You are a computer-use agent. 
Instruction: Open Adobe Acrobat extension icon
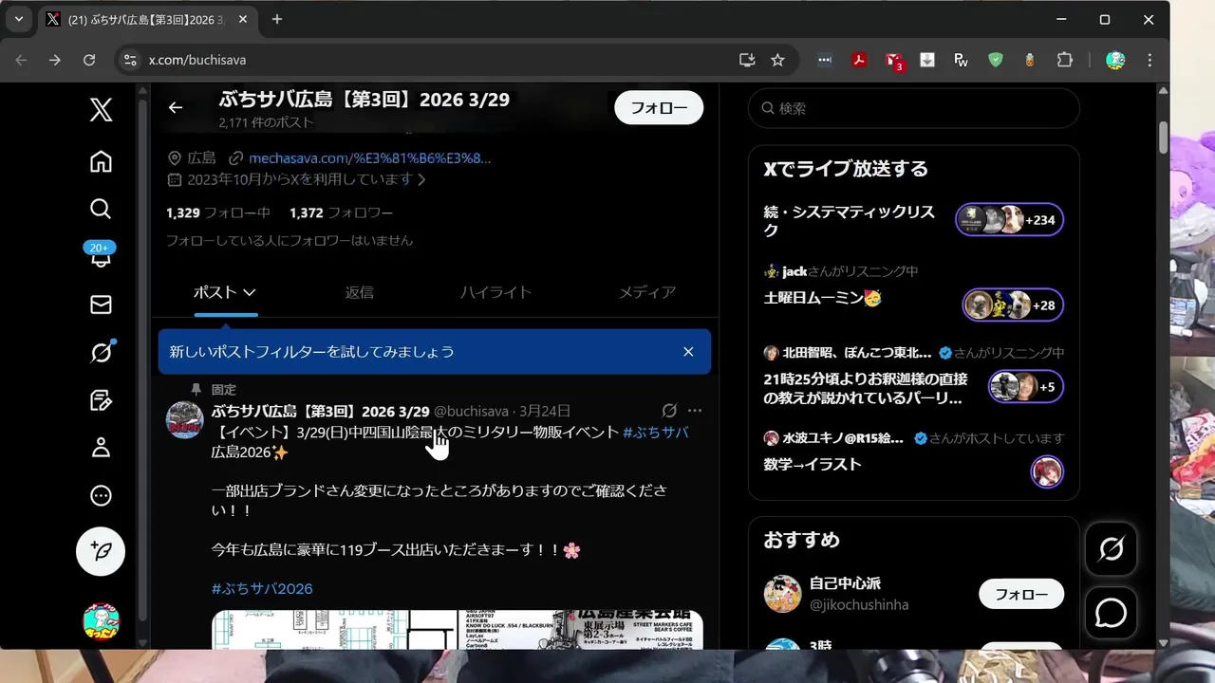(859, 60)
